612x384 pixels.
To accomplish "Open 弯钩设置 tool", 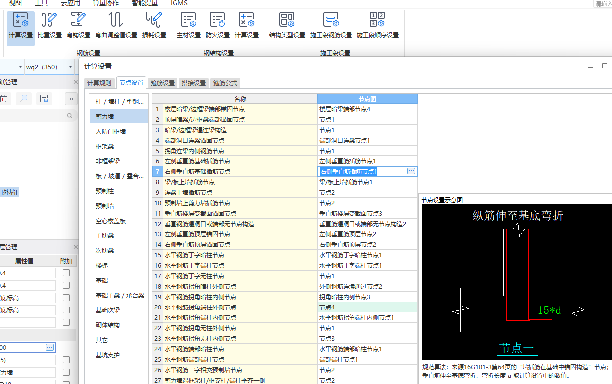I will click(x=79, y=26).
